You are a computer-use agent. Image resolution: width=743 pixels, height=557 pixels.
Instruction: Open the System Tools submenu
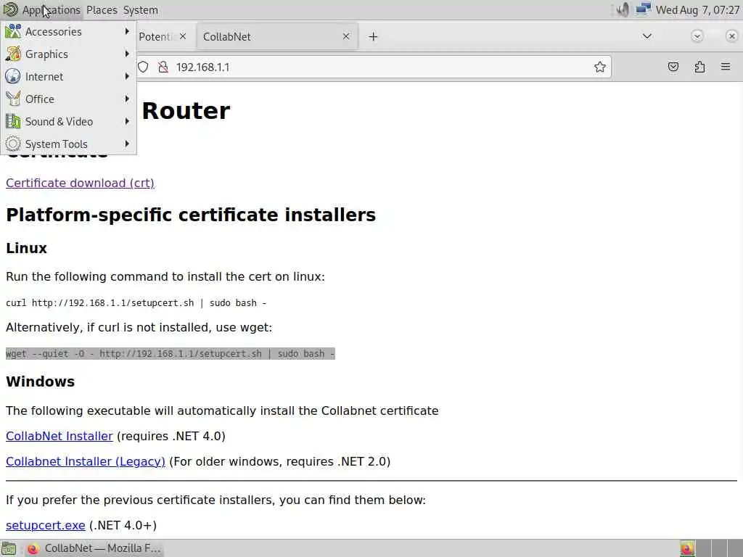point(68,144)
